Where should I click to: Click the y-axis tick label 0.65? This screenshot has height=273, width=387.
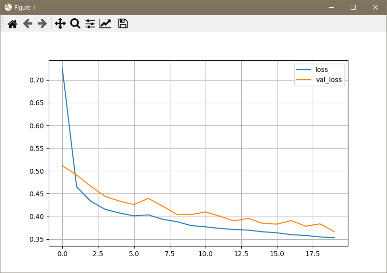[x=37, y=103]
